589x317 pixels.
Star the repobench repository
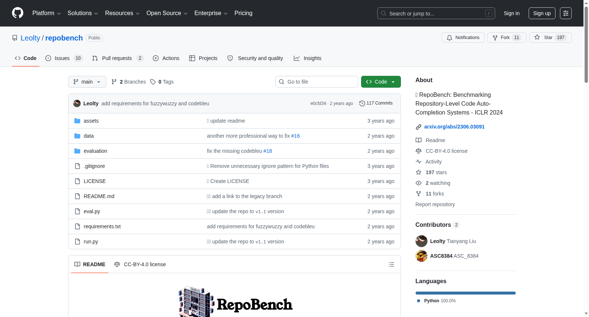550,38
